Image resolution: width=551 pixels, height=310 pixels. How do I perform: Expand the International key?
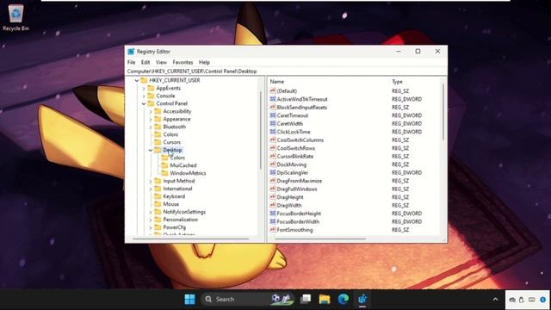pyautogui.click(x=151, y=189)
